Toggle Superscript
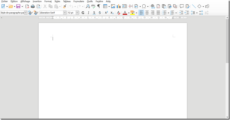Image resolution: width=230 pixels, height=120 pixels. (x=106, y=13)
